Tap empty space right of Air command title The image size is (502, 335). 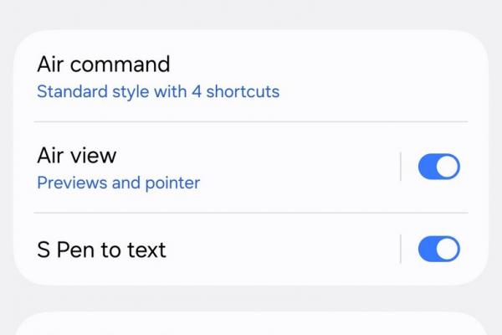[x=335, y=65]
